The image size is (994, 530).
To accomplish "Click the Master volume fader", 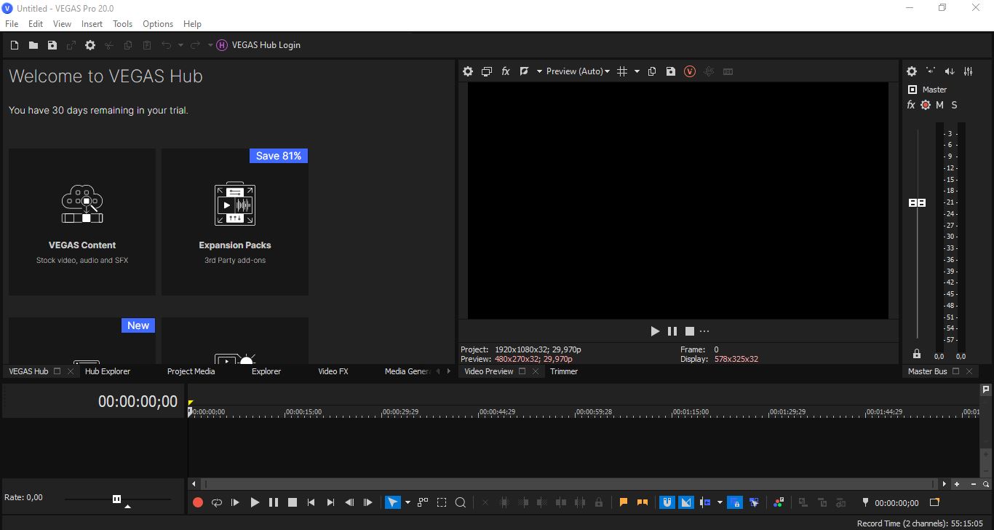I will [918, 202].
